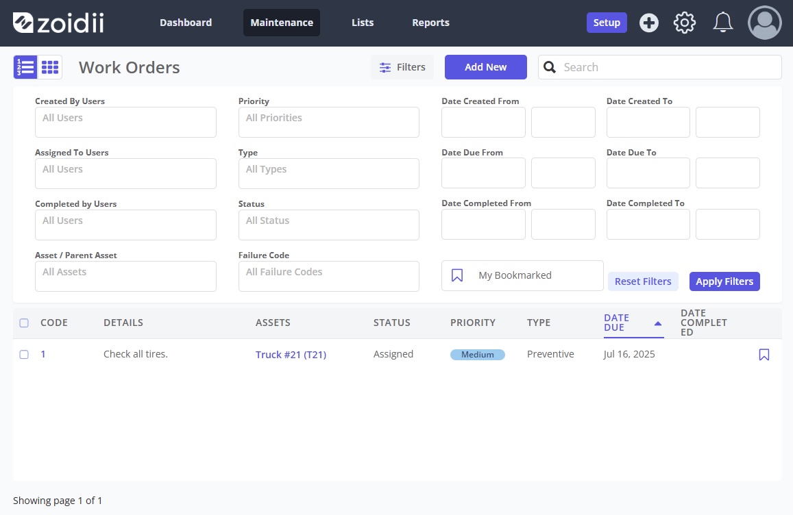Open notifications bell icon
793x515 pixels.
coord(722,23)
